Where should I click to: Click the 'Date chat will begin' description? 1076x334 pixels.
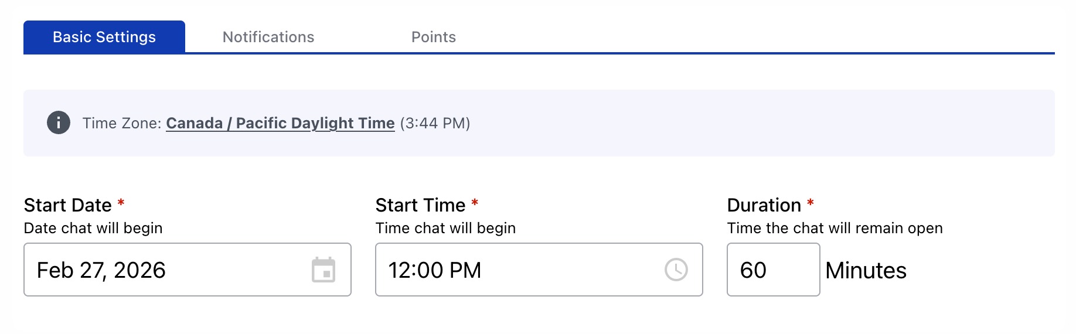tap(93, 228)
